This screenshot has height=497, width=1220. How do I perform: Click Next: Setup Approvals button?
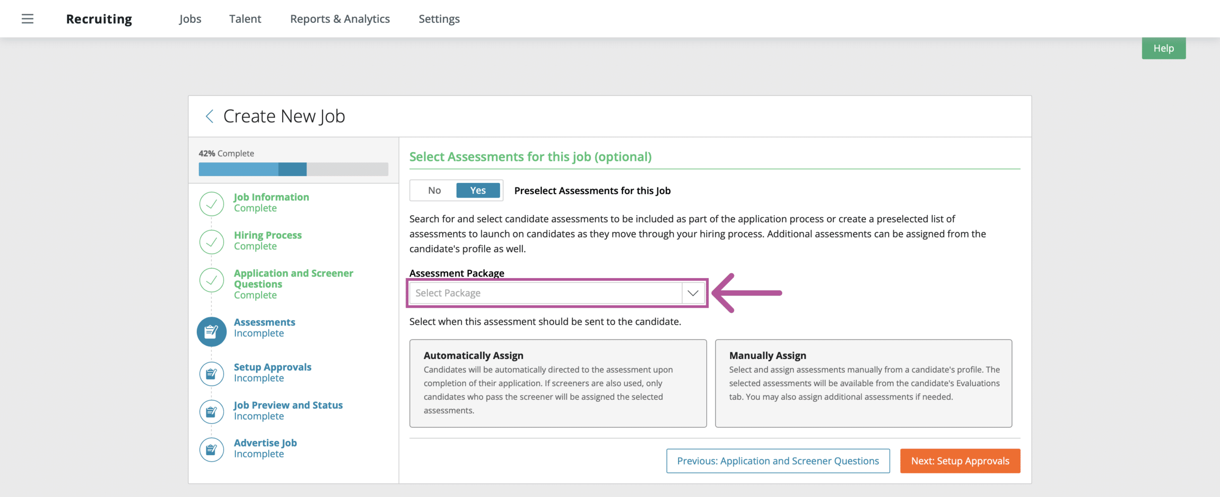coord(960,461)
